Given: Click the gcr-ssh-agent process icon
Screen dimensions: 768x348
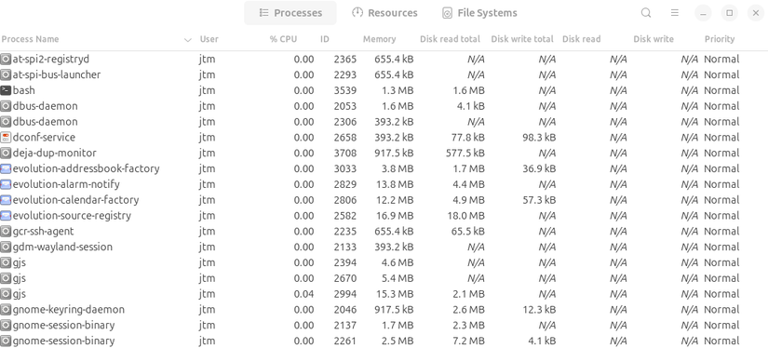Looking at the screenshot, I should click(x=6, y=231).
